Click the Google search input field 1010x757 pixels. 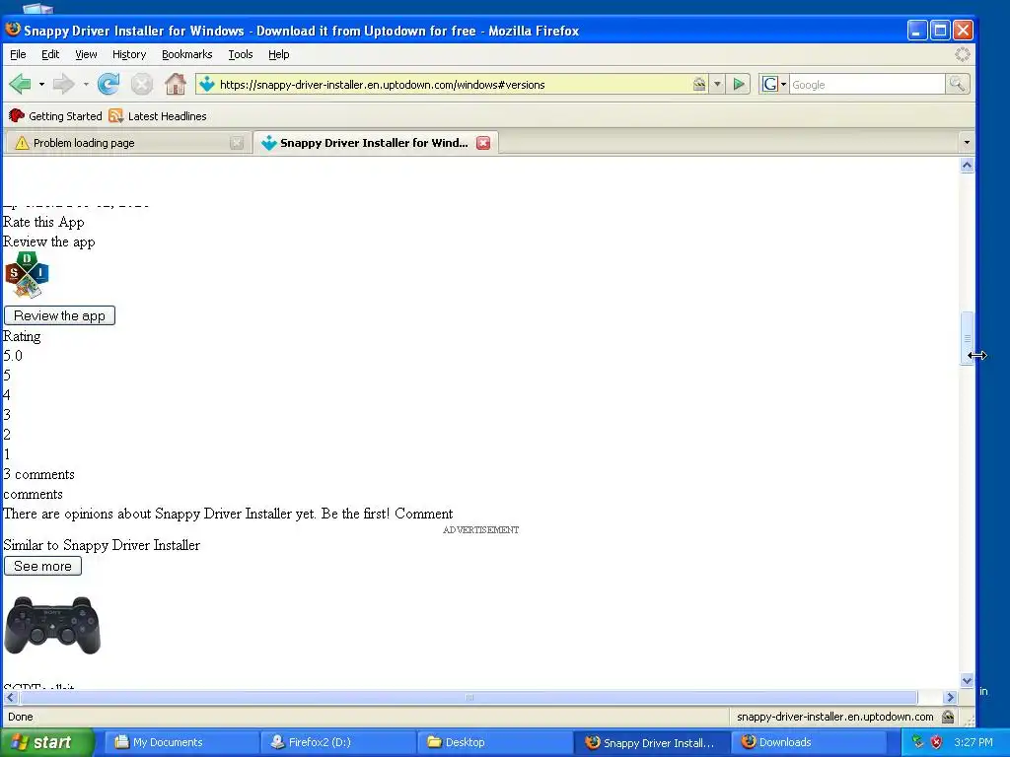pyautogui.click(x=866, y=85)
